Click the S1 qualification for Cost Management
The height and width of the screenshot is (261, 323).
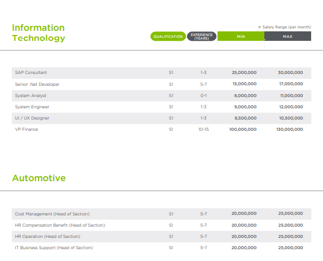click(171, 214)
